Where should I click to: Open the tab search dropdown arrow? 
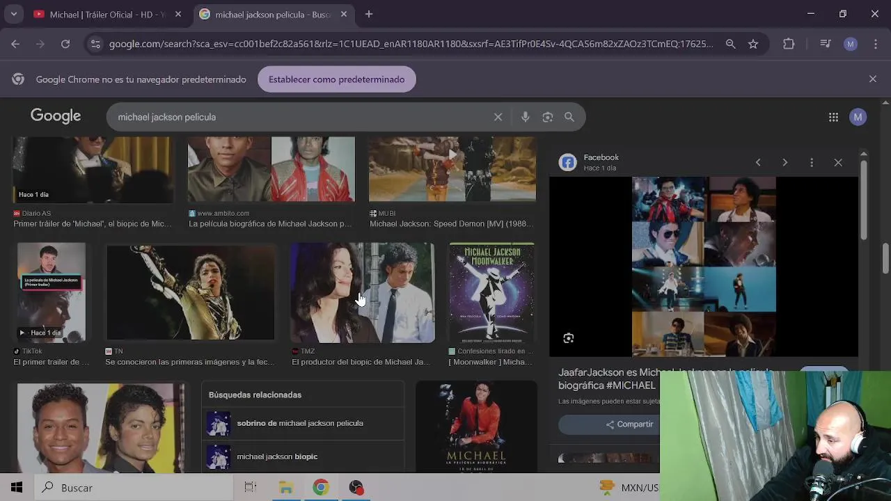point(14,14)
